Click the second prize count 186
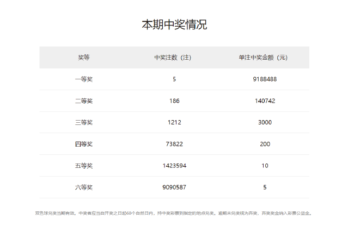The height and width of the screenshot is (232, 354). [x=174, y=101]
